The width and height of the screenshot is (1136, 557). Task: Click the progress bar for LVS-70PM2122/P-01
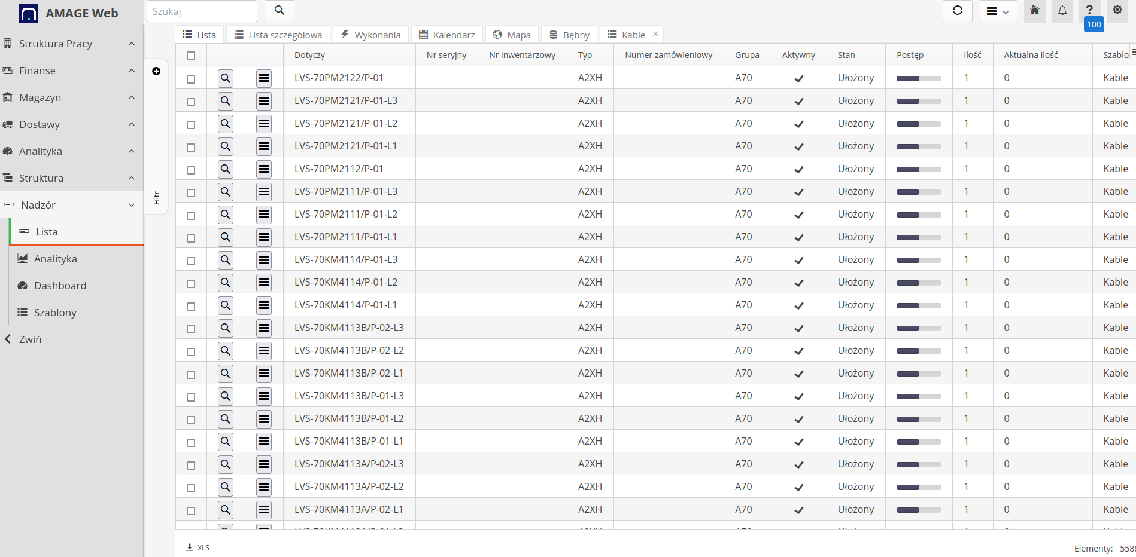coord(918,78)
